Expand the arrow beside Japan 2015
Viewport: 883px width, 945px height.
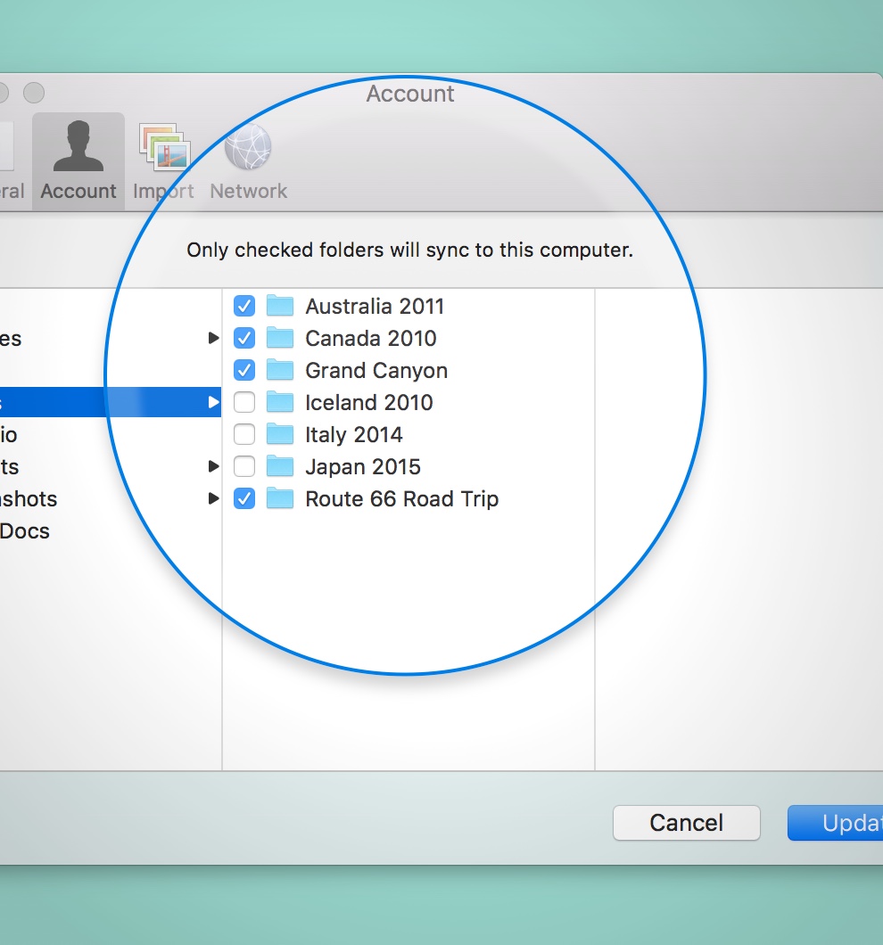(x=213, y=466)
